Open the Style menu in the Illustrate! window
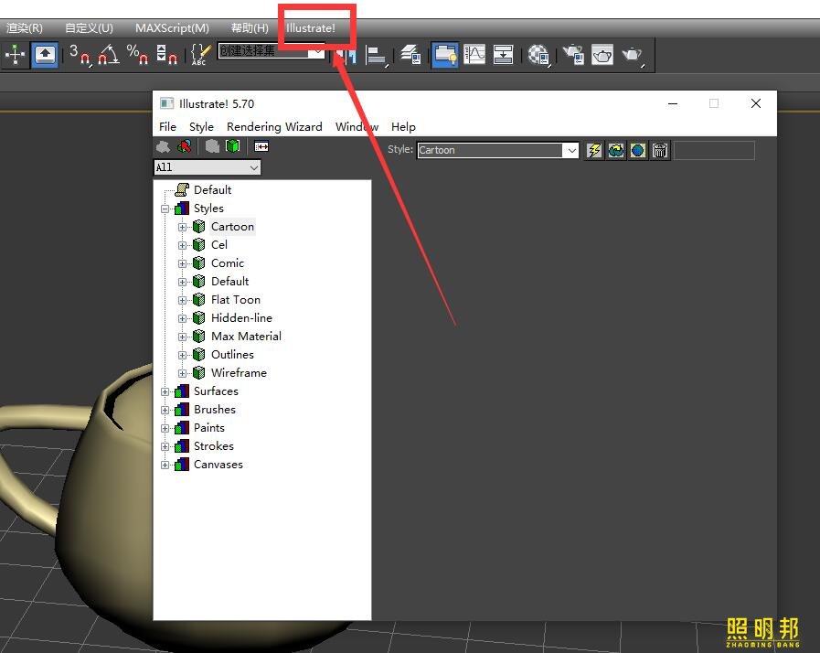820x653 pixels. (201, 126)
